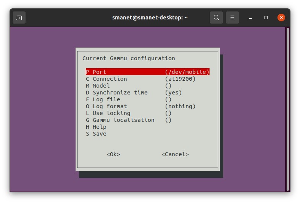Screen dimensions: 300x203
Task: Choose the Model menu entry
Action: (147, 86)
